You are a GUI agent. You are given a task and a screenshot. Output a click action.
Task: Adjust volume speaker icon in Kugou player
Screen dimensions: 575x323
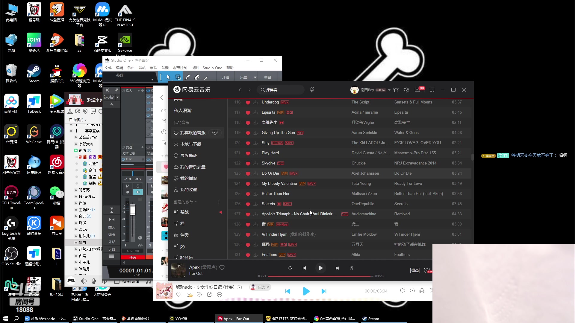(402, 291)
